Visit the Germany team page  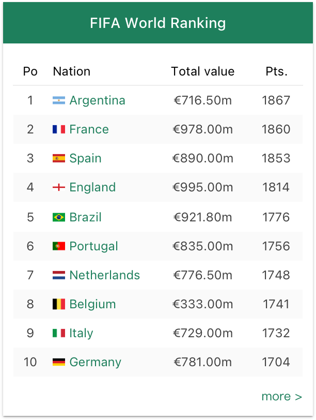pyautogui.click(x=95, y=362)
